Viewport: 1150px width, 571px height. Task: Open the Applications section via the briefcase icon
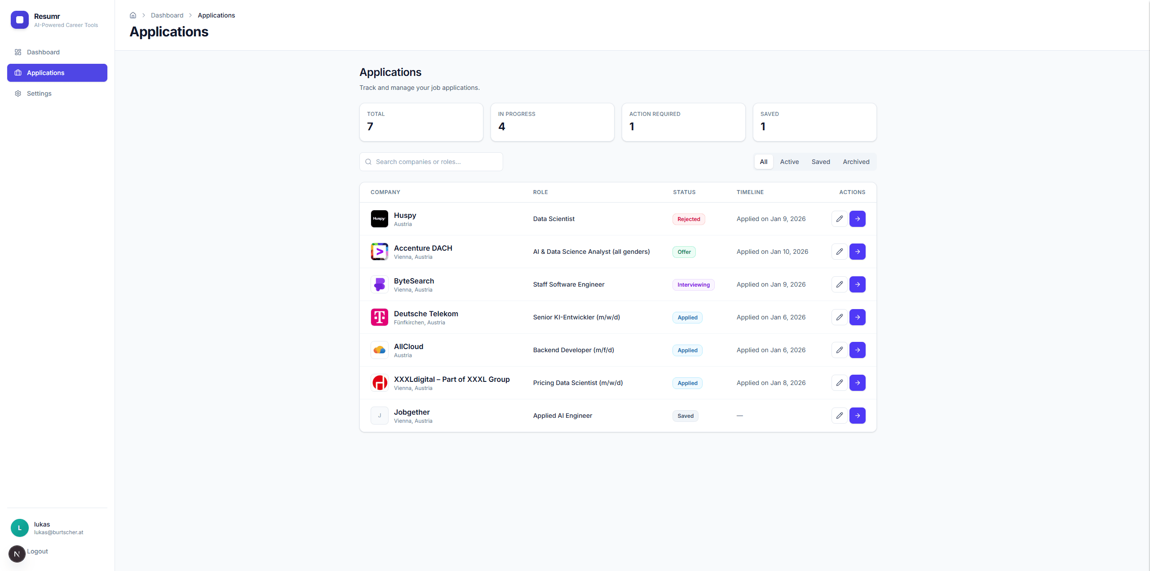18,72
